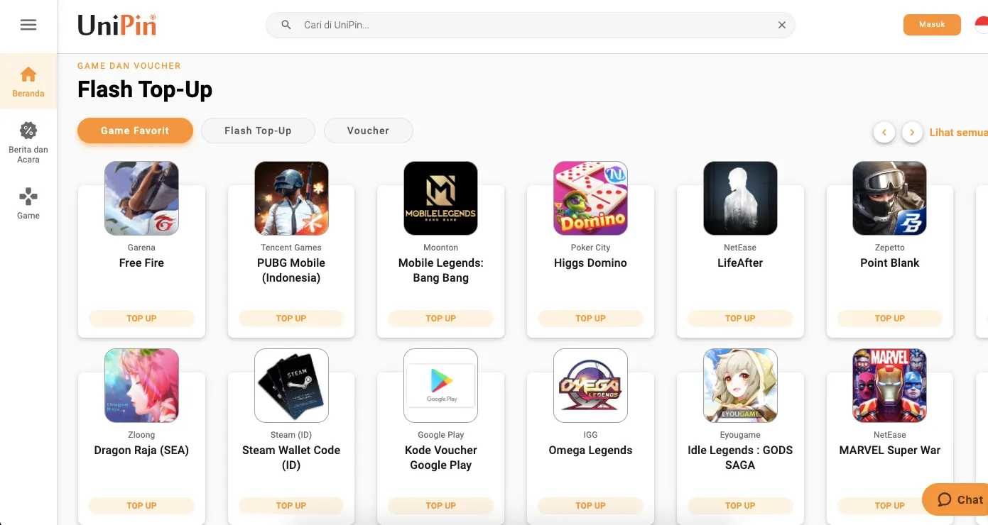
Task: Click the search magnifier icon
Action: [x=286, y=25]
